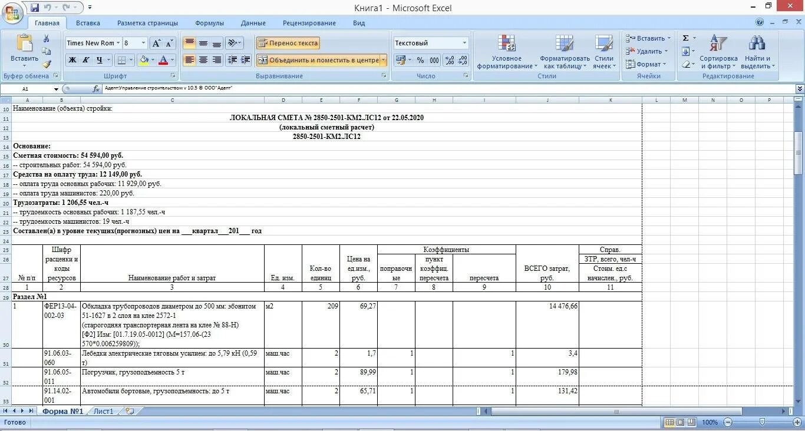Toggle middle vertical alignment
This screenshot has width=805, height=431.
click(x=203, y=43)
